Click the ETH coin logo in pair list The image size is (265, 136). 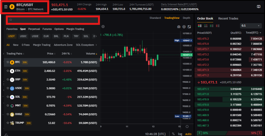coord(12,71)
